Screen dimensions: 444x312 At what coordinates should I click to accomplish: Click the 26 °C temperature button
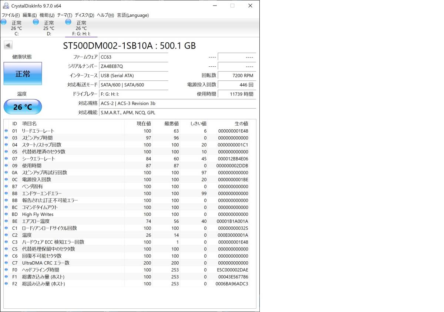[x=23, y=107]
